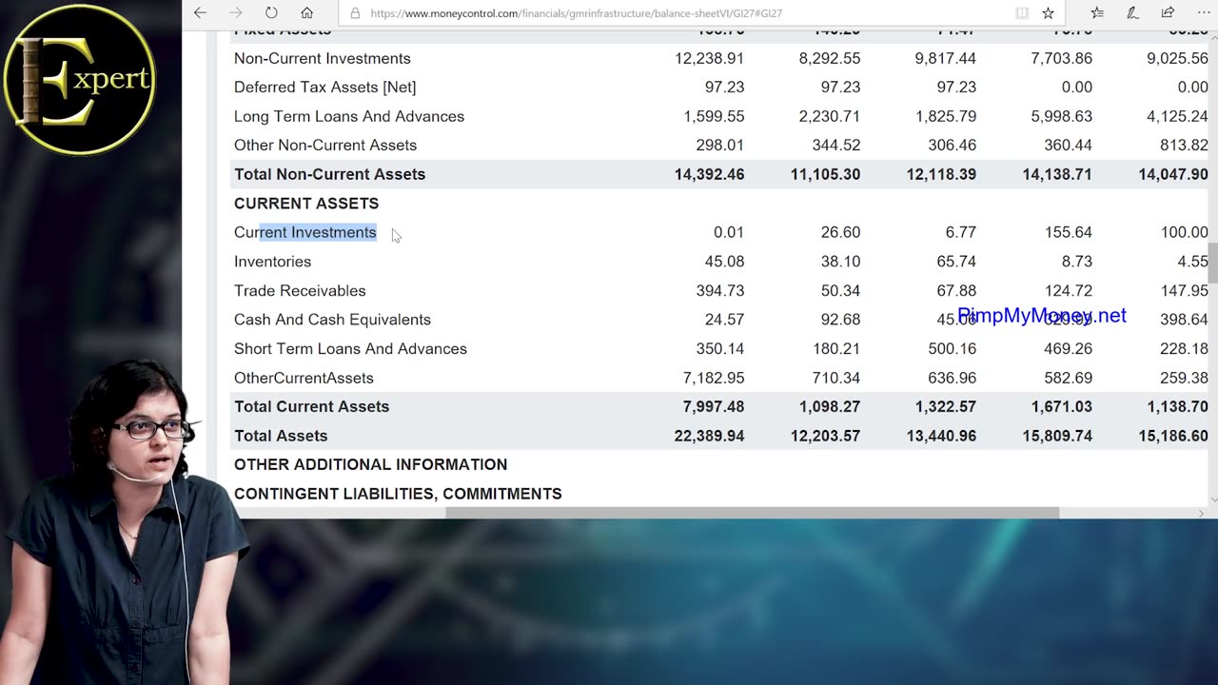Screen dimensions: 1218x685
Task: Open the add notes pen tool
Action: pyautogui.click(x=1132, y=13)
